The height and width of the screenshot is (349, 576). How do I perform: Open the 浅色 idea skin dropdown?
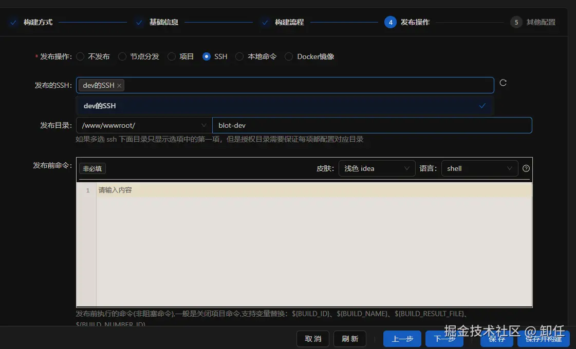click(377, 168)
